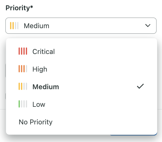Select the bold Medium option in the list

46,87
